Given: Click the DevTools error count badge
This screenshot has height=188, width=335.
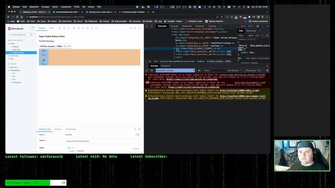Looking at the screenshot, I should point(243,26).
